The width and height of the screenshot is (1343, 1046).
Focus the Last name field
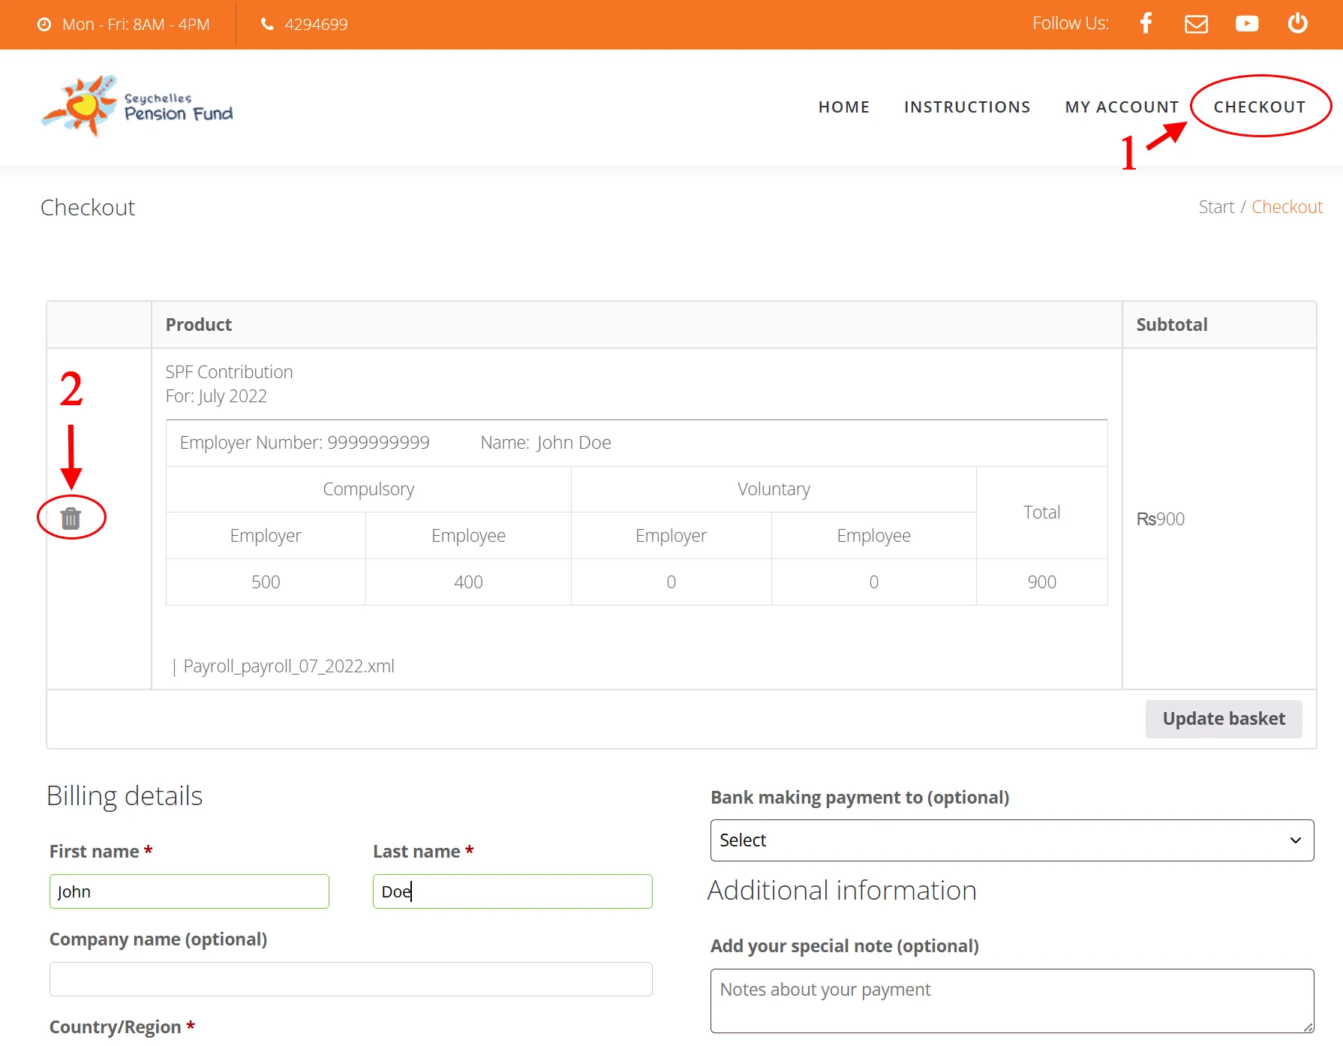click(x=512, y=891)
